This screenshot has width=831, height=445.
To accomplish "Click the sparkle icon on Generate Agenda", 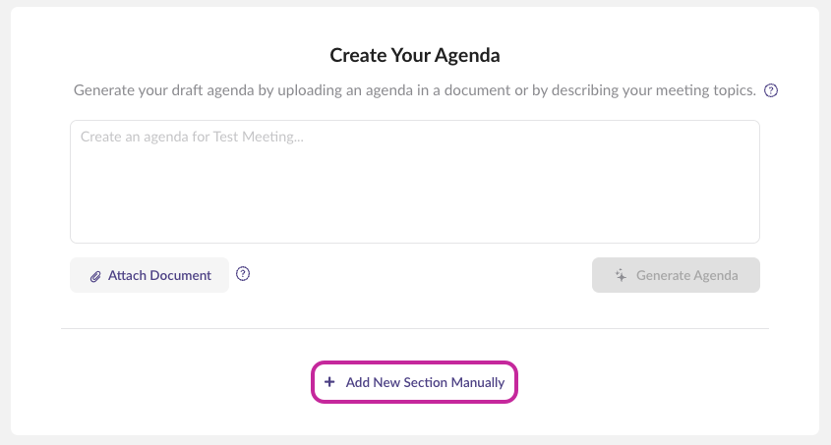I will point(621,275).
